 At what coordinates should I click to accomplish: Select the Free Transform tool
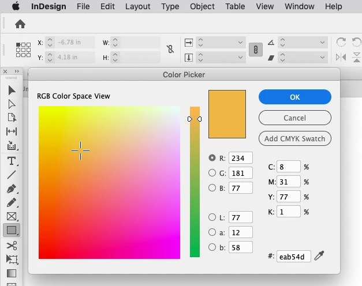click(12, 259)
